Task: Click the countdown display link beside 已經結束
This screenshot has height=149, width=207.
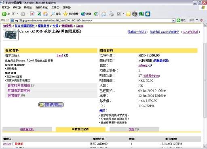Action: tap(161, 61)
